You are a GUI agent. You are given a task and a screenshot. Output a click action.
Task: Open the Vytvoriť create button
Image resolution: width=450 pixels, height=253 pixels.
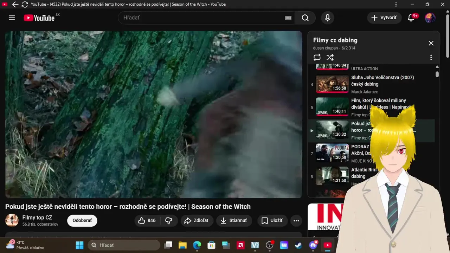pyautogui.click(x=384, y=18)
